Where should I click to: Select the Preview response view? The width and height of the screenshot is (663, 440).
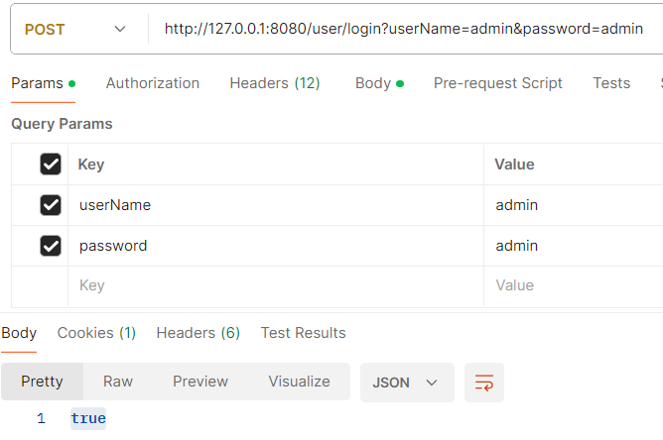(x=200, y=382)
